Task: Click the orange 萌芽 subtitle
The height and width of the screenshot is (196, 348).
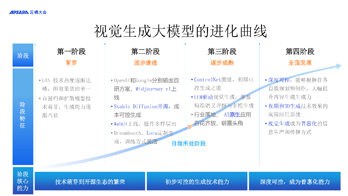Action: tap(71, 63)
